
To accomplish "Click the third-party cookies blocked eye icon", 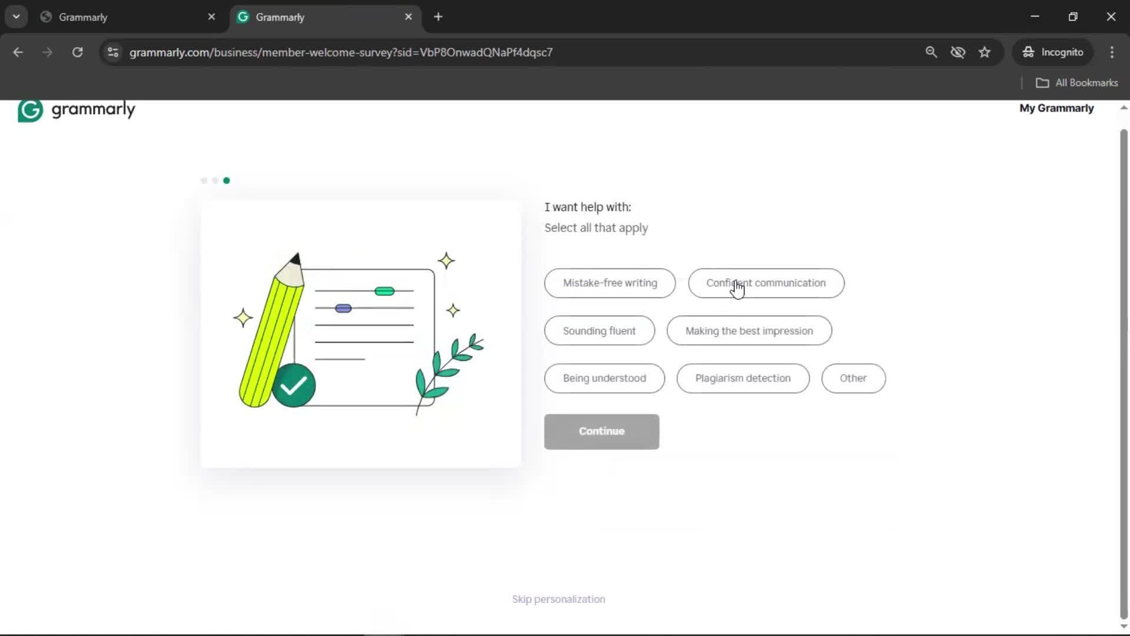I will point(958,52).
